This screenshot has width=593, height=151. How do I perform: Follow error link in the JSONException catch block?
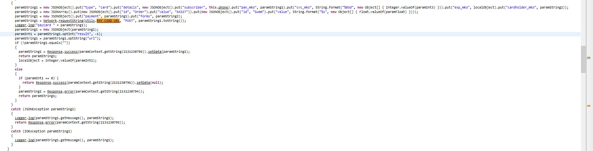click(x=50, y=123)
